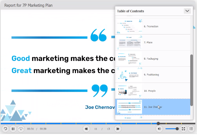Jump to 9. Positioning slide
The image size is (197, 135).
click(153, 75)
